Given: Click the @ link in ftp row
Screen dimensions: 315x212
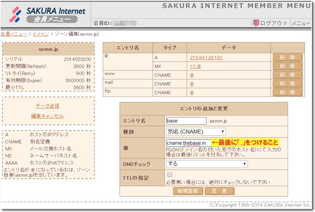Looking at the screenshot, I should click(192, 93).
